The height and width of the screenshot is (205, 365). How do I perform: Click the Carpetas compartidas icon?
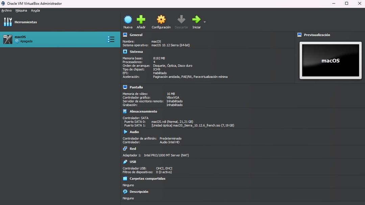125,178
